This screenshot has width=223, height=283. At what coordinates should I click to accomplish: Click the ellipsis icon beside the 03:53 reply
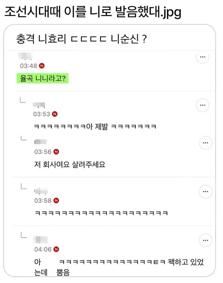tap(203, 105)
